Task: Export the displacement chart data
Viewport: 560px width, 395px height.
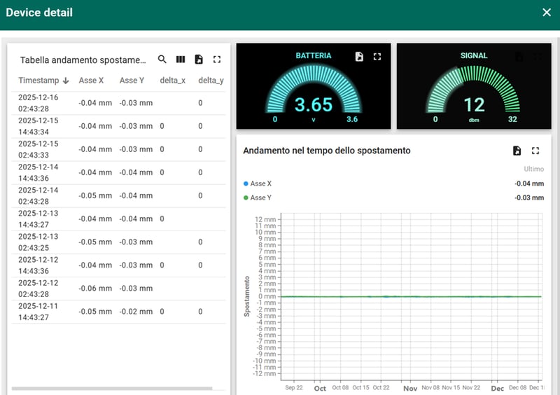Action: pyautogui.click(x=517, y=151)
